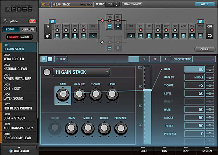
Task: Toggle the preamp on/off round button
Action: click(47, 72)
